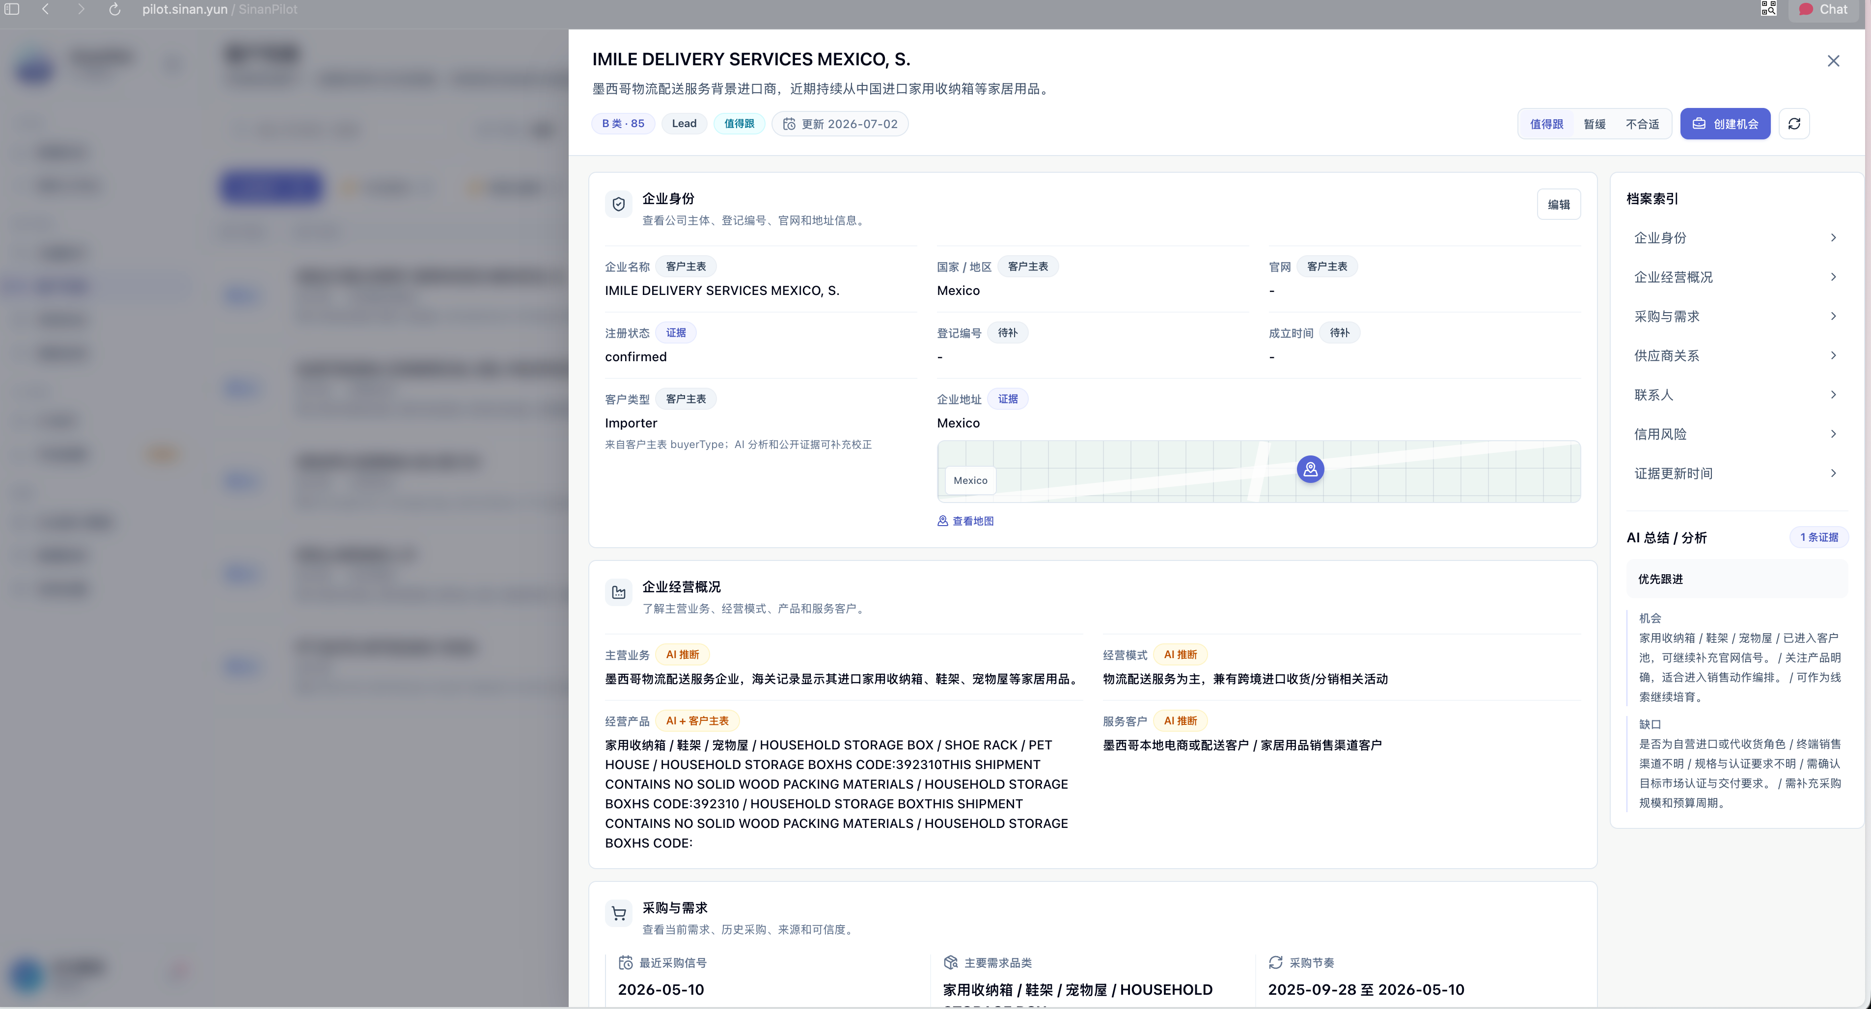This screenshot has height=1009, width=1871.
Task: Click the AI 推断 badge beside 经营模式
Action: (x=1181, y=655)
